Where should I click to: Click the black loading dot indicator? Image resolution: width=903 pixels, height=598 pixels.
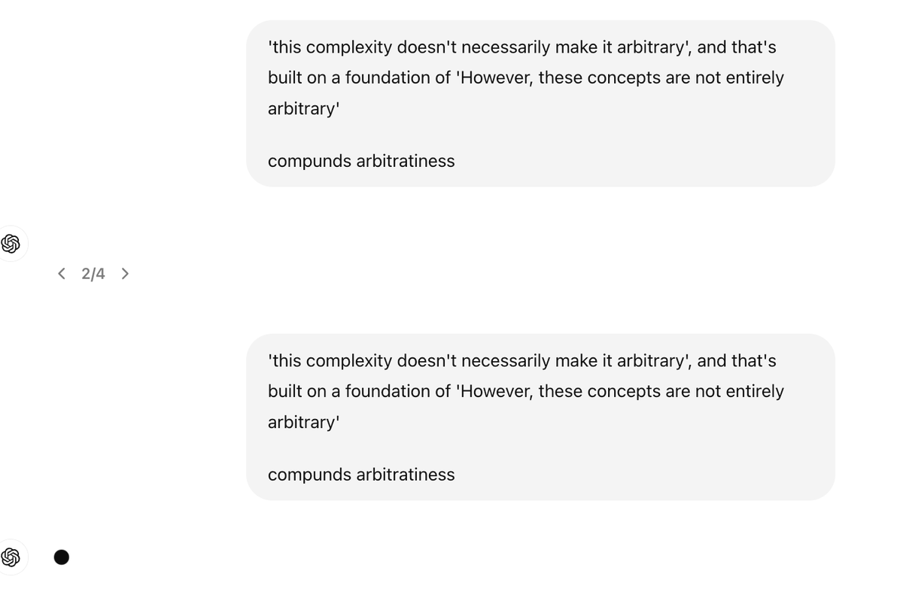coord(62,557)
